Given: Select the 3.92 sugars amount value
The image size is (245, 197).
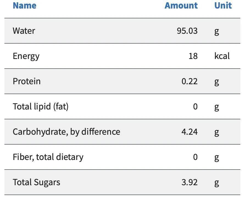Looking at the screenshot, I should [190, 182].
